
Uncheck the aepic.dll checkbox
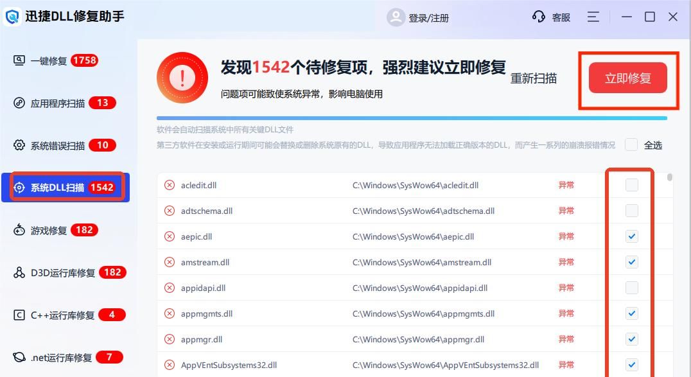pos(632,236)
